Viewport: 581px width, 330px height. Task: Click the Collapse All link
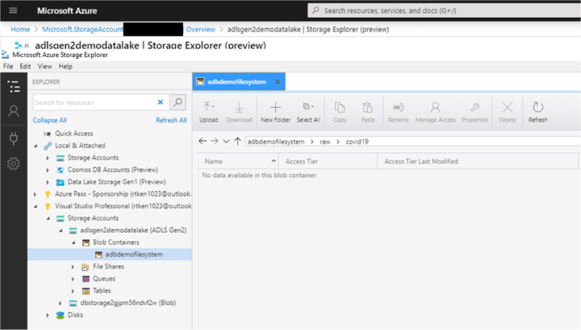[50, 120]
